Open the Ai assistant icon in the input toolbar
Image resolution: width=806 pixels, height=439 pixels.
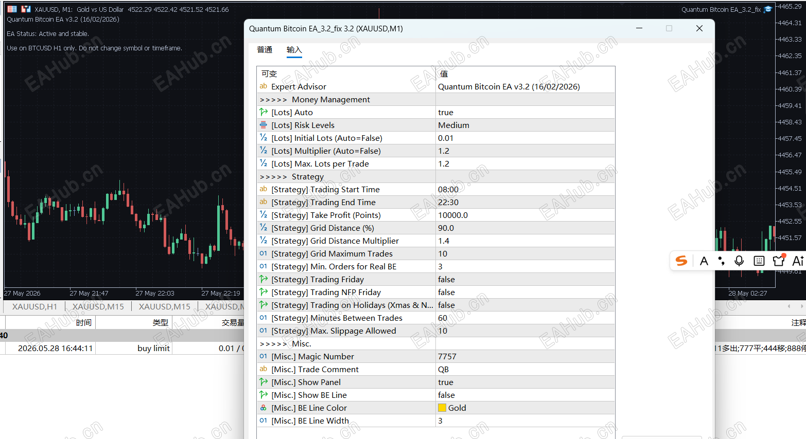click(798, 261)
